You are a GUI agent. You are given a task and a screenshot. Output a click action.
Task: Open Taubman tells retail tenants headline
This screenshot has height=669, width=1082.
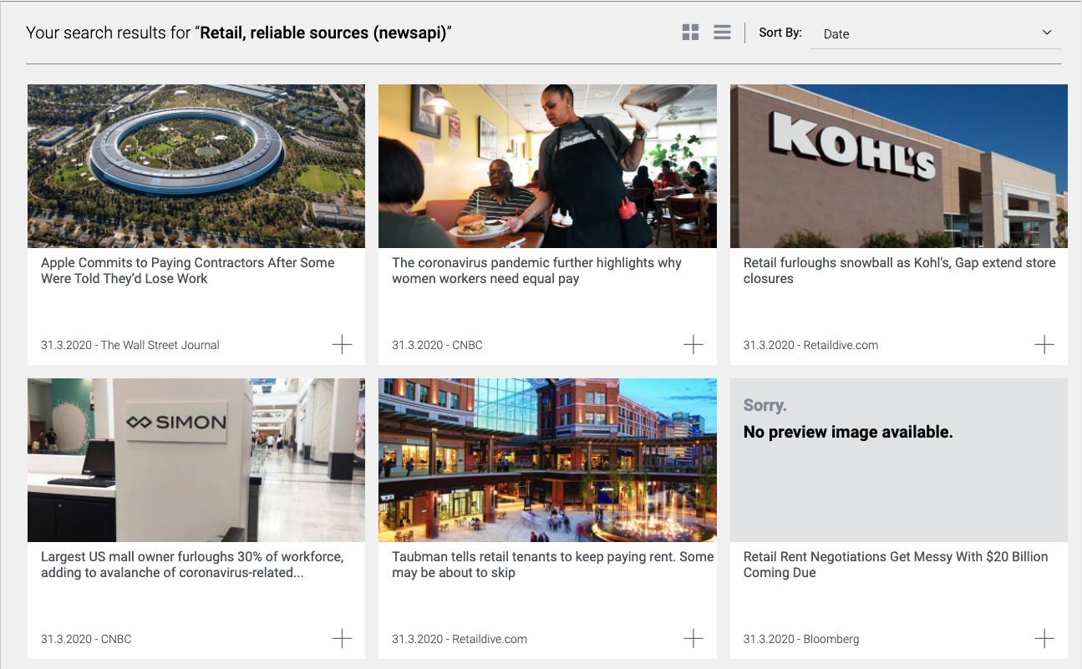pyautogui.click(x=552, y=565)
